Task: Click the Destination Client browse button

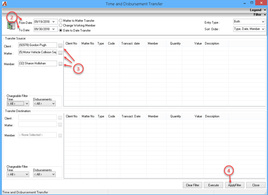Action: 60,118
